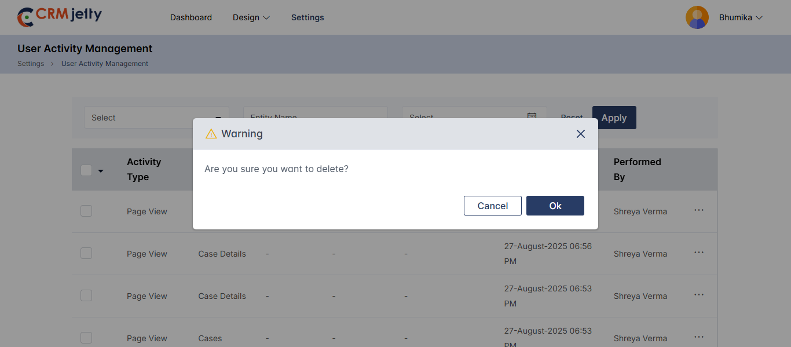This screenshot has height=347, width=791.
Task: Expand the Design menu dropdown
Action: point(251,17)
